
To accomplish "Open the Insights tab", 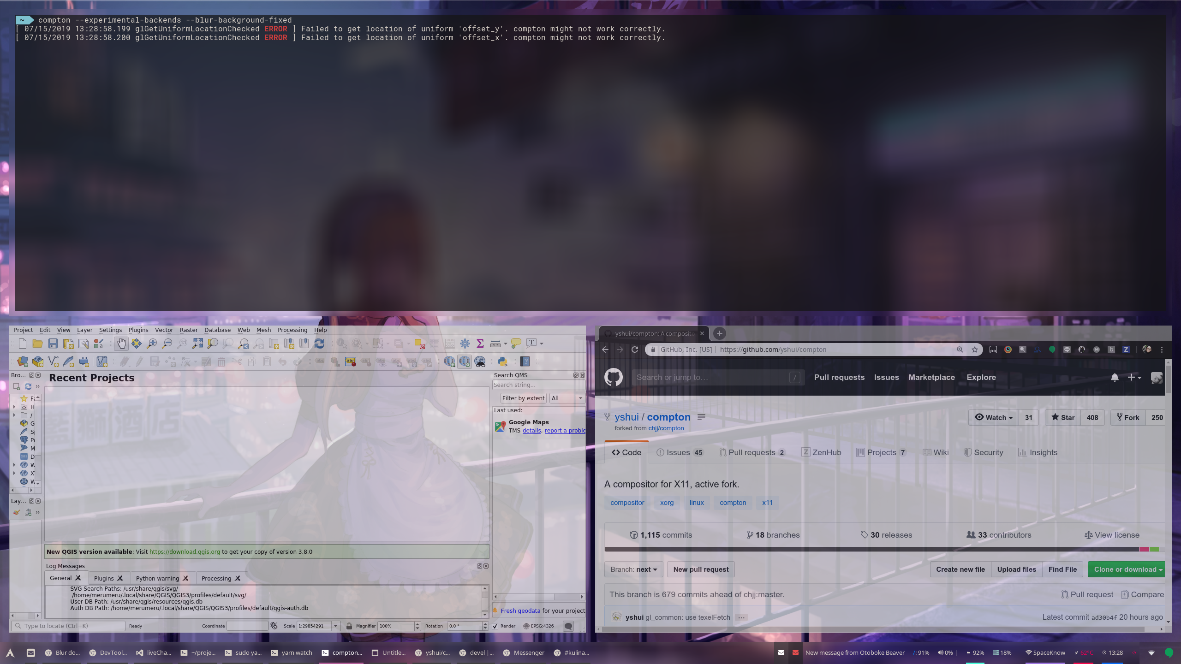I will (1038, 452).
